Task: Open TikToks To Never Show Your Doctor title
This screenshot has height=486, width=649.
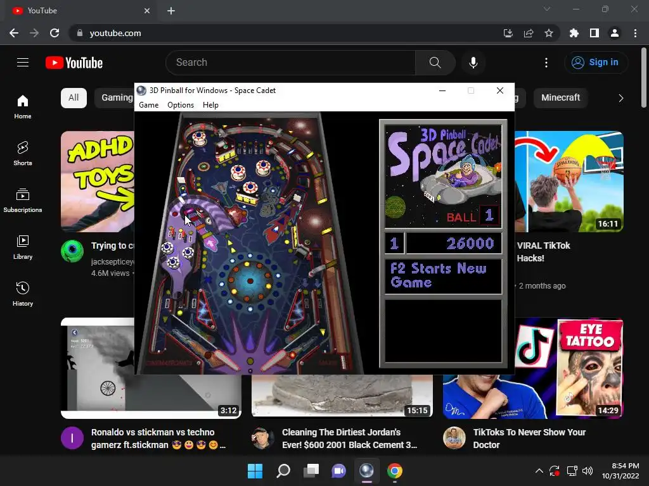Action: click(529, 439)
